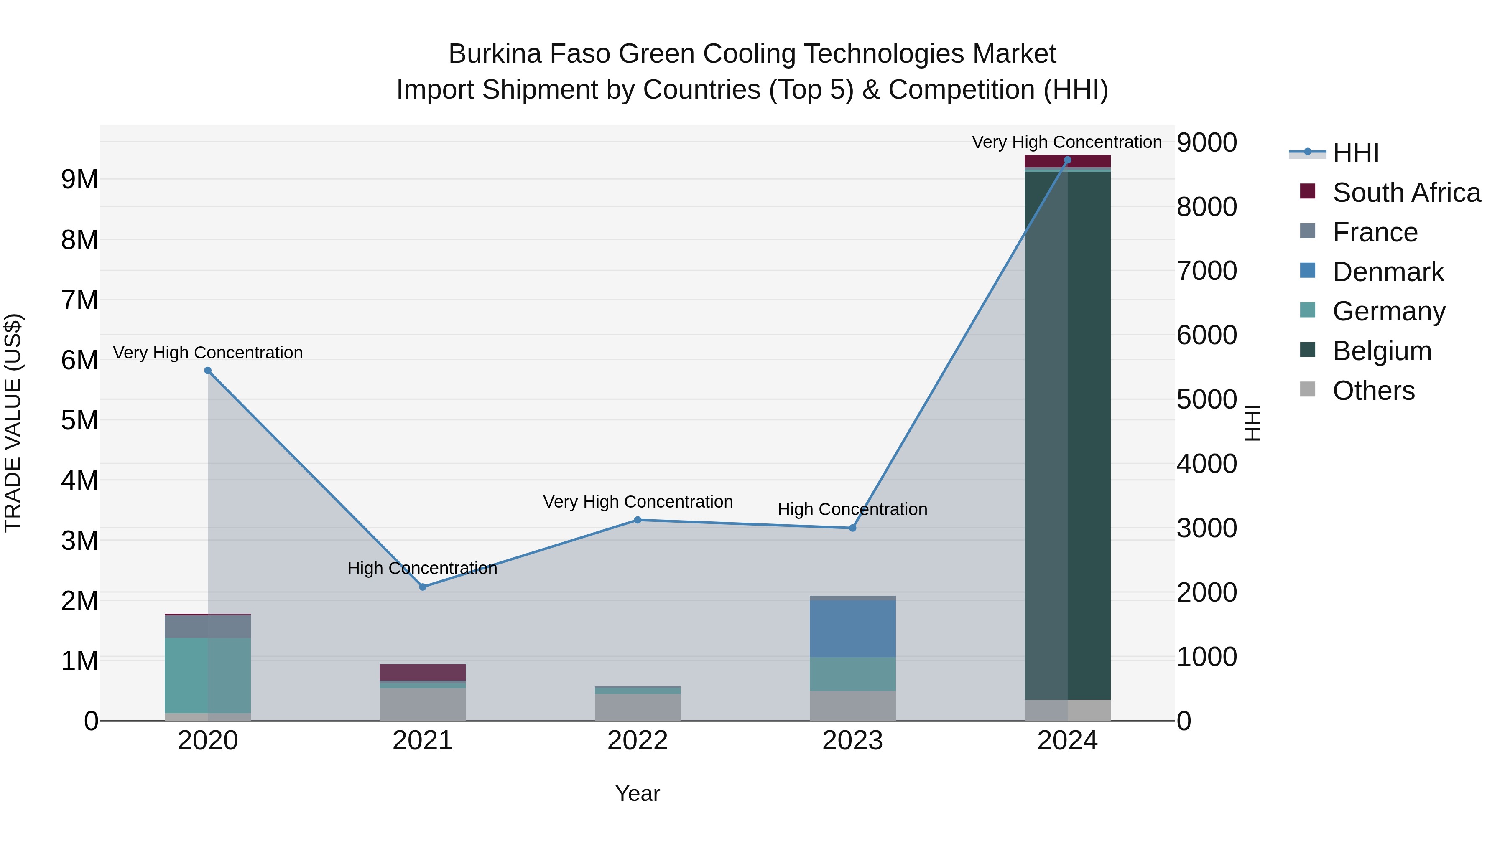This screenshot has width=1505, height=846.
Task: Click the Denmark segment of the 2023 bar
Action: pos(852,629)
